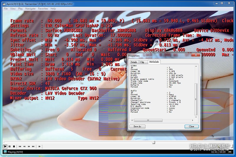Open the Play menu

coord(20,9)
